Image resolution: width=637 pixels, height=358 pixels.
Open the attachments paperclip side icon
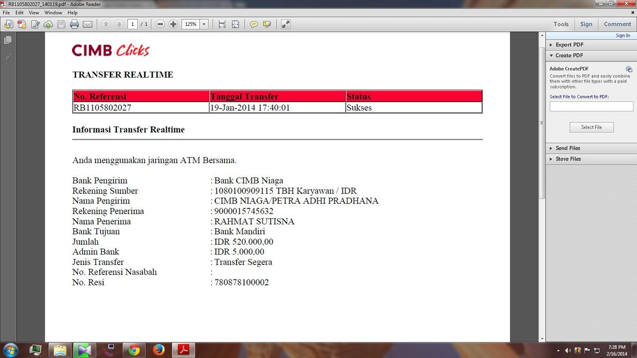click(x=7, y=57)
